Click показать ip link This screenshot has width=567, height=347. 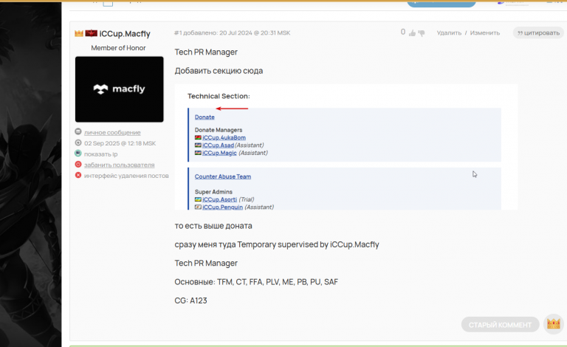101,154
